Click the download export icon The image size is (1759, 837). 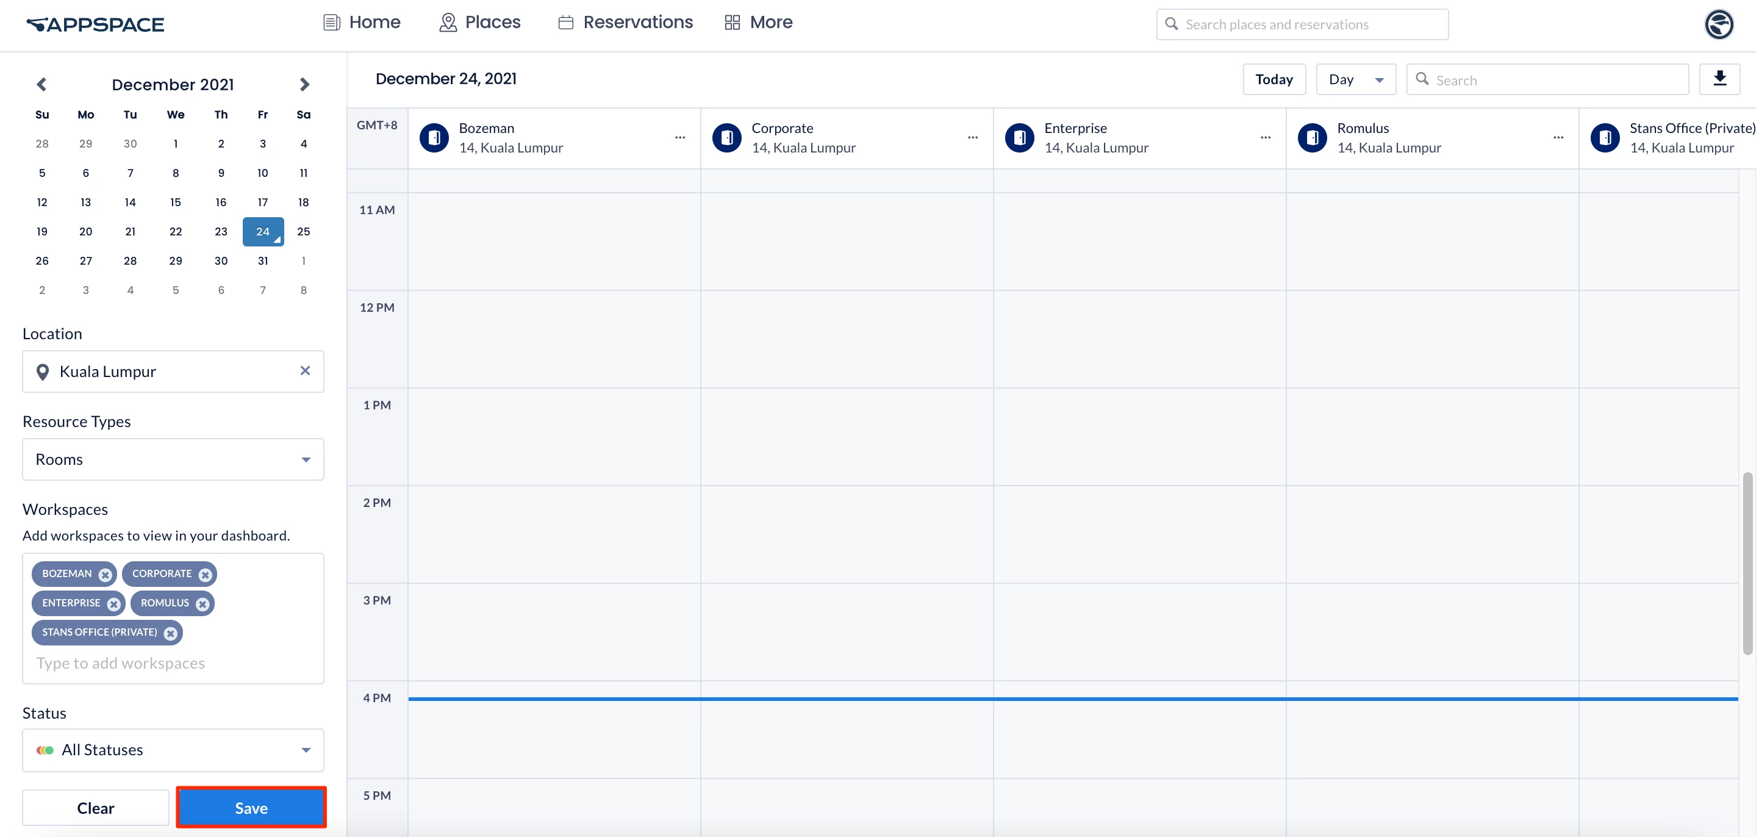pos(1719,79)
